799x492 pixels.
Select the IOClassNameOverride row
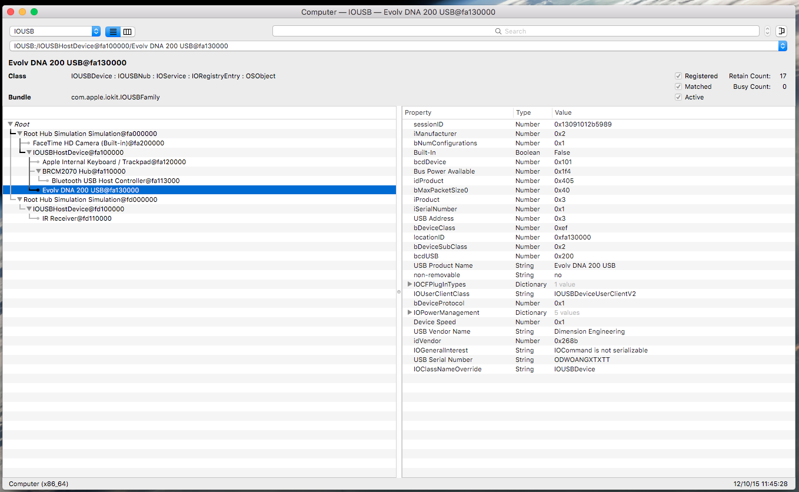[598, 369]
